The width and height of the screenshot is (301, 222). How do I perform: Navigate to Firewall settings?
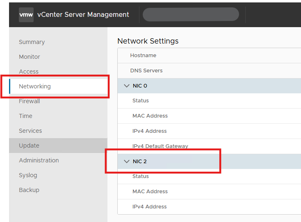point(29,101)
